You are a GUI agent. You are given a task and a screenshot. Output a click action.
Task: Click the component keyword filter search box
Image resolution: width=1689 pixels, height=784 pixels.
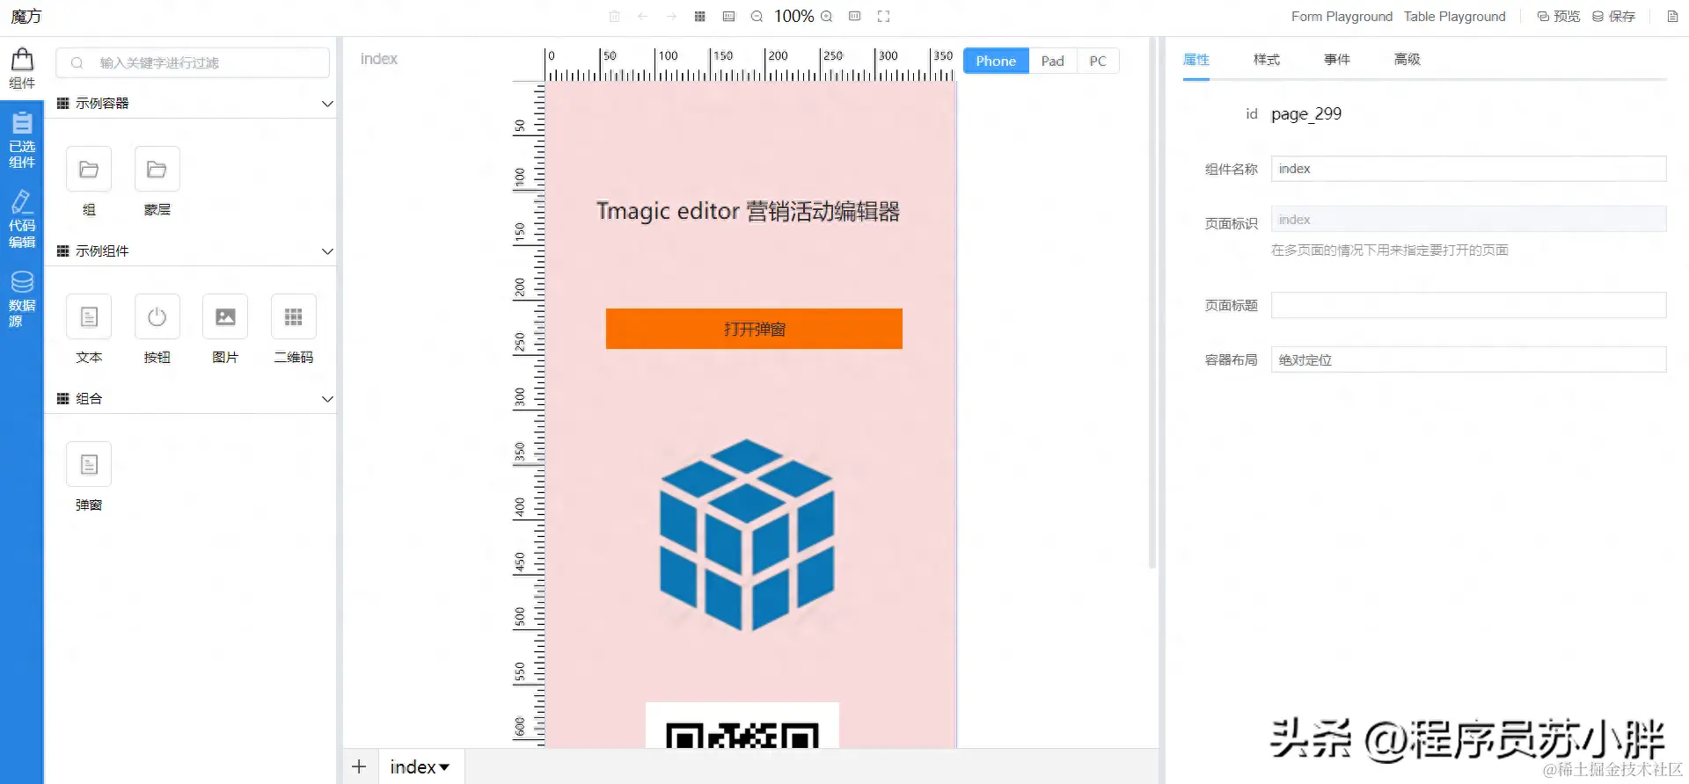pos(193,63)
